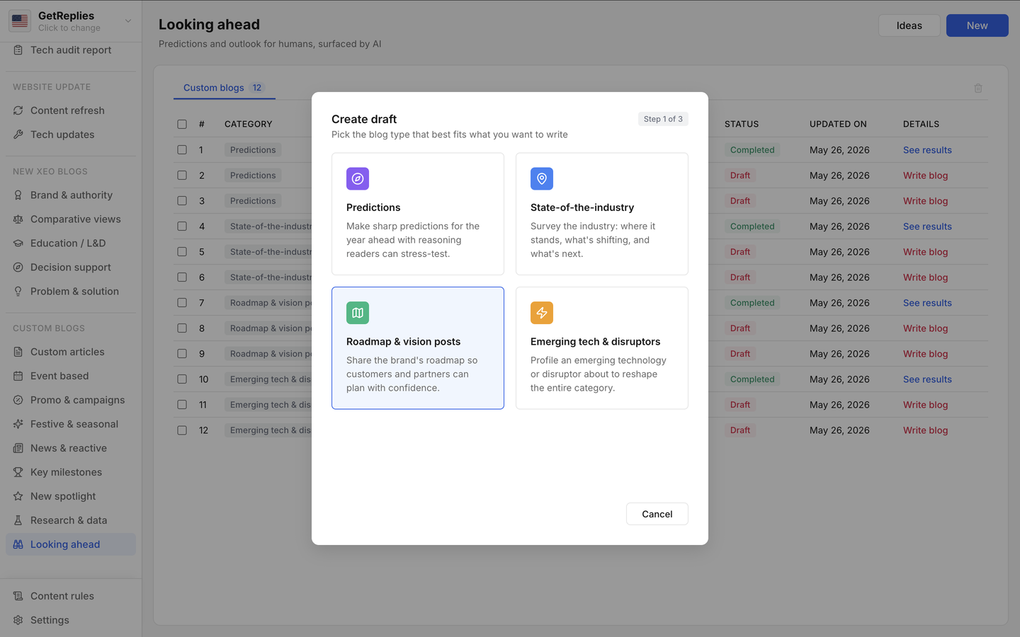Click See results link for row 7
This screenshot has width=1020, height=637.
point(927,303)
